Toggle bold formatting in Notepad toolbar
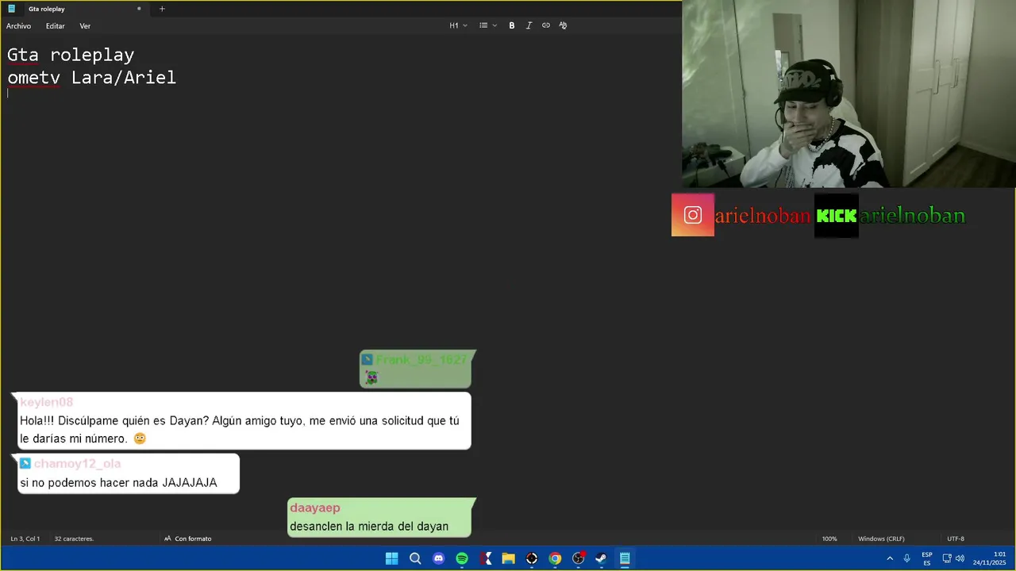The height and width of the screenshot is (571, 1016). 512,25
